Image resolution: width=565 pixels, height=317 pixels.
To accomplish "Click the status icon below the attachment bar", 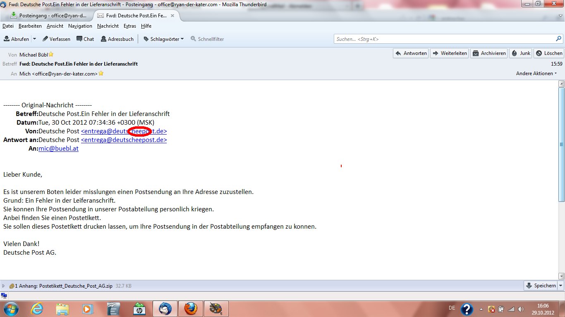I will click(x=4, y=296).
